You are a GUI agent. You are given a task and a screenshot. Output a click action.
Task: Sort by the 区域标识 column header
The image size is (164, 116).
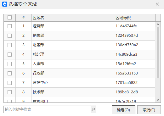point(135,18)
